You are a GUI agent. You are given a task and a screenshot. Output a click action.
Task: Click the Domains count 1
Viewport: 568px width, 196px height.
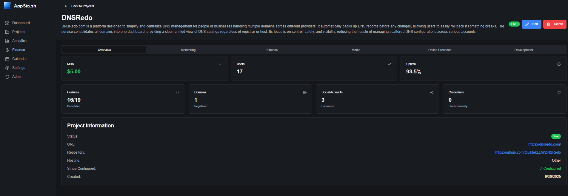tap(196, 100)
